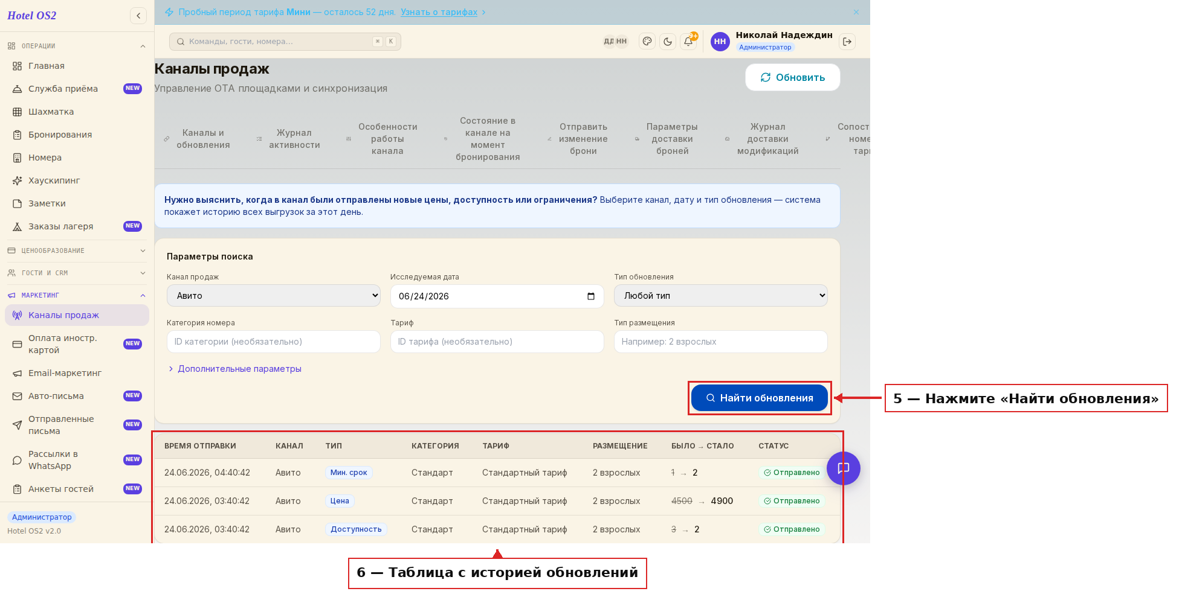Image resolution: width=1182 pixels, height=603 pixels.
Task: Click the Доступность type badge
Action: [356, 529]
